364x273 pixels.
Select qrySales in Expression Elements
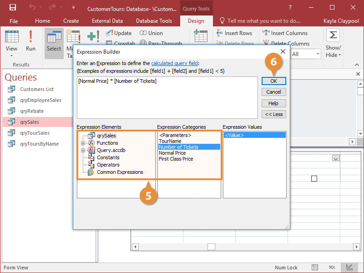pos(106,136)
